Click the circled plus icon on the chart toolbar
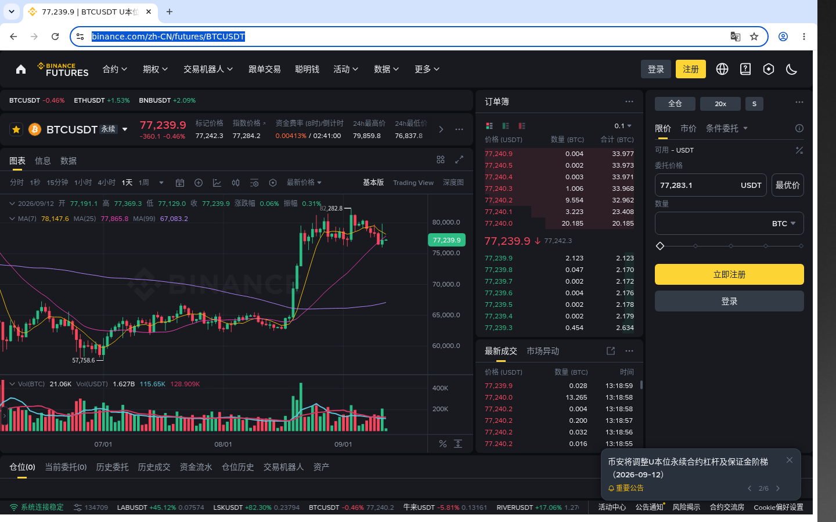The height and width of the screenshot is (522, 836). (199, 183)
